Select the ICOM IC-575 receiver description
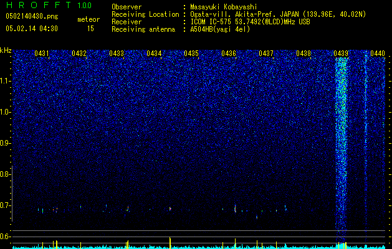392x249 pixels. (x=250, y=22)
